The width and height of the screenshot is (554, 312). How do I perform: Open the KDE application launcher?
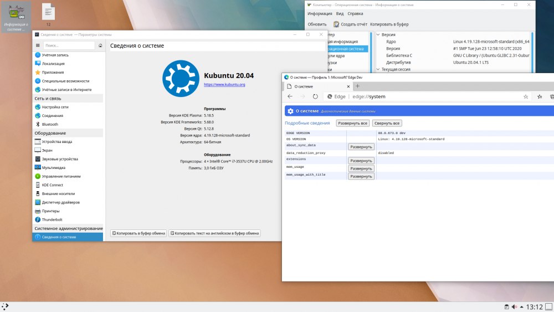point(5,306)
